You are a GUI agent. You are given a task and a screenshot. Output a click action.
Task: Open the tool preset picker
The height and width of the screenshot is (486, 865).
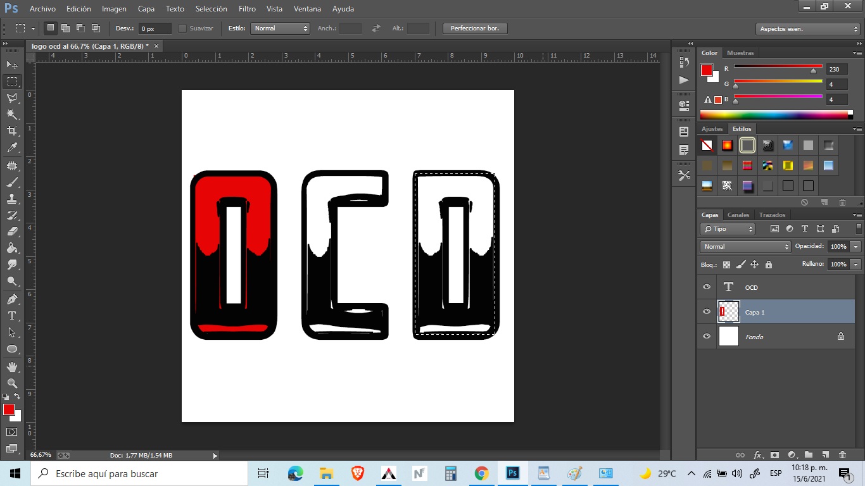[x=24, y=28]
